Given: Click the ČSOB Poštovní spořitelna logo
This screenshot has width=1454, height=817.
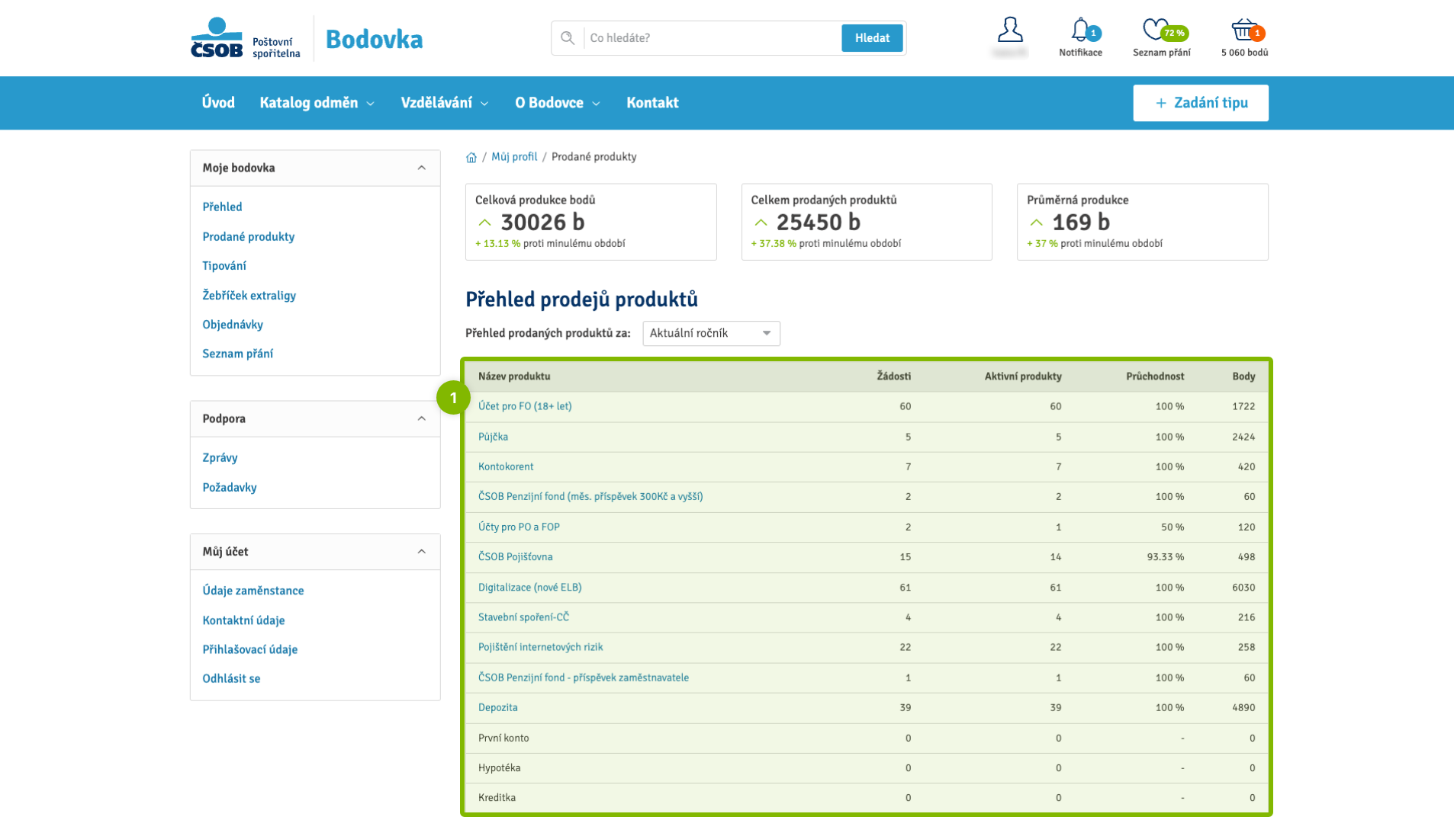Looking at the screenshot, I should tap(246, 38).
